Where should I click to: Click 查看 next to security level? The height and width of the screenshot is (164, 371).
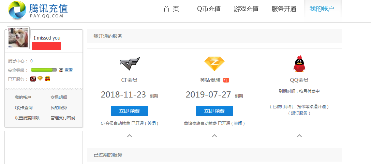[x=69, y=70]
